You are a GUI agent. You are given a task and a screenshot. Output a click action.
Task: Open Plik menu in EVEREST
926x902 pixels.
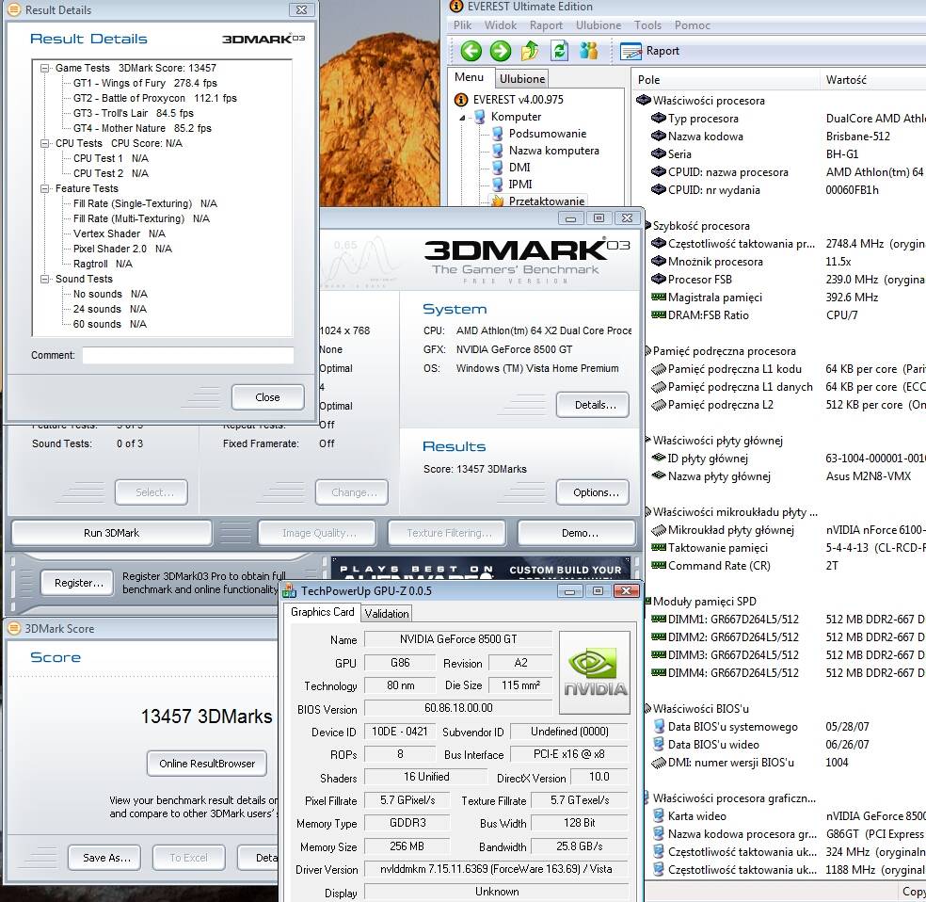pyautogui.click(x=462, y=25)
